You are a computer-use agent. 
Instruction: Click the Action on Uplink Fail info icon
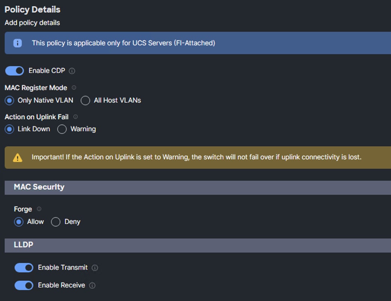click(76, 117)
